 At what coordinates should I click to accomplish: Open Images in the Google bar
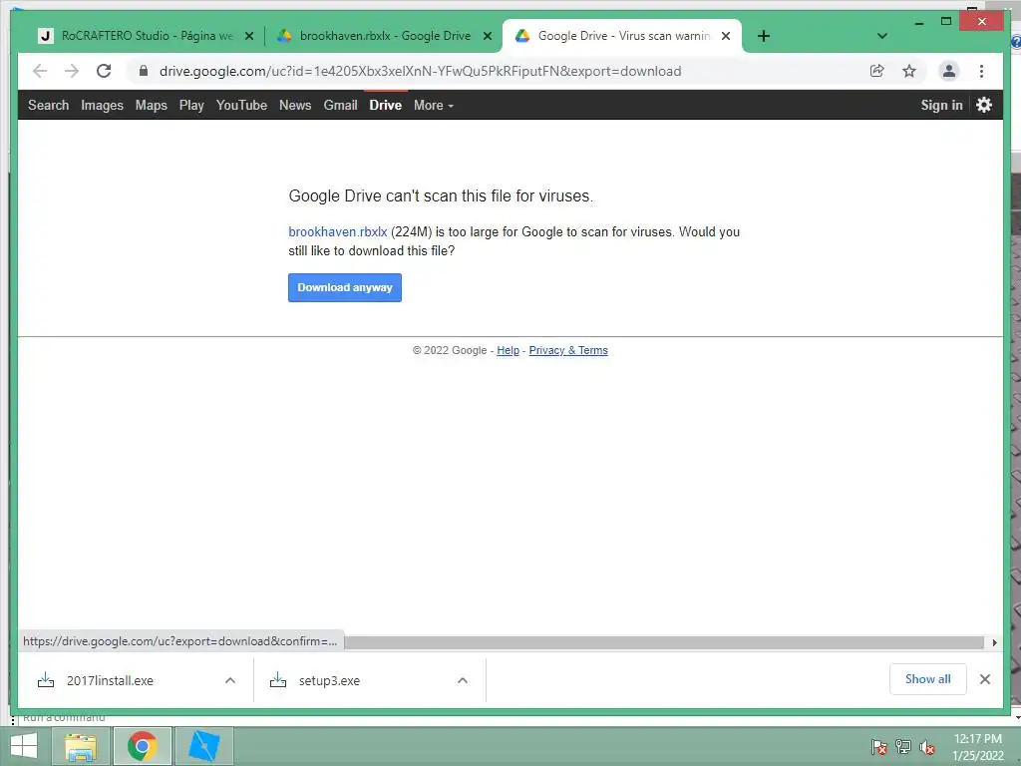click(102, 105)
